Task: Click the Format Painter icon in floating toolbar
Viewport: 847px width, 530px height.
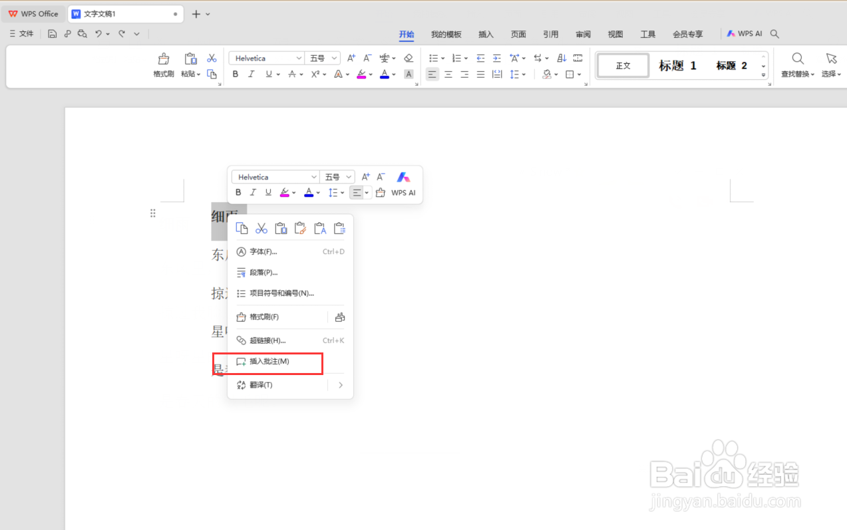Action: 381,193
